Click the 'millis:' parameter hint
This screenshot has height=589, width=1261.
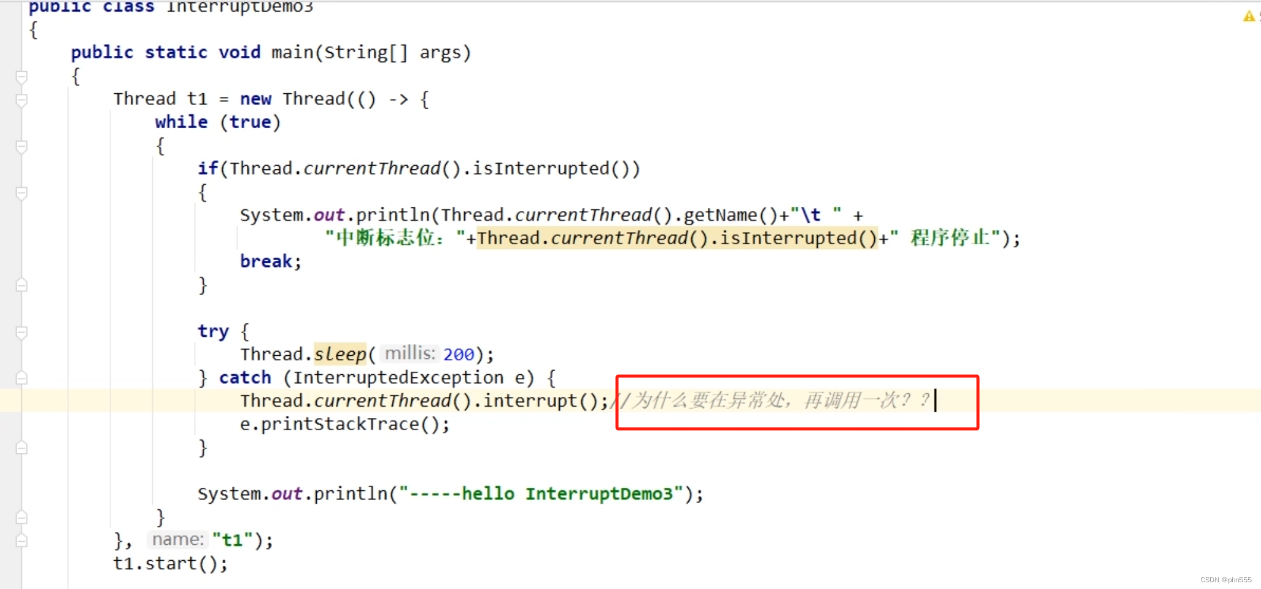[409, 353]
